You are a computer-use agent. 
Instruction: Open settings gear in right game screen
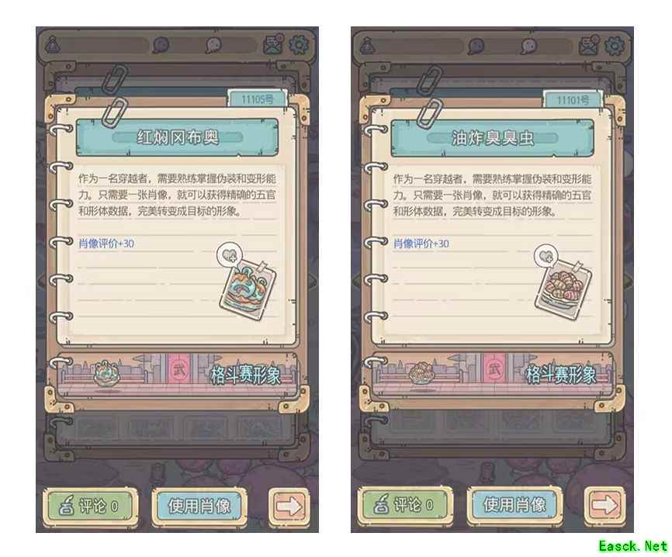point(614,44)
